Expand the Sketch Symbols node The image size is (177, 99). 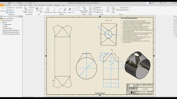pyautogui.click(x=2, y=28)
